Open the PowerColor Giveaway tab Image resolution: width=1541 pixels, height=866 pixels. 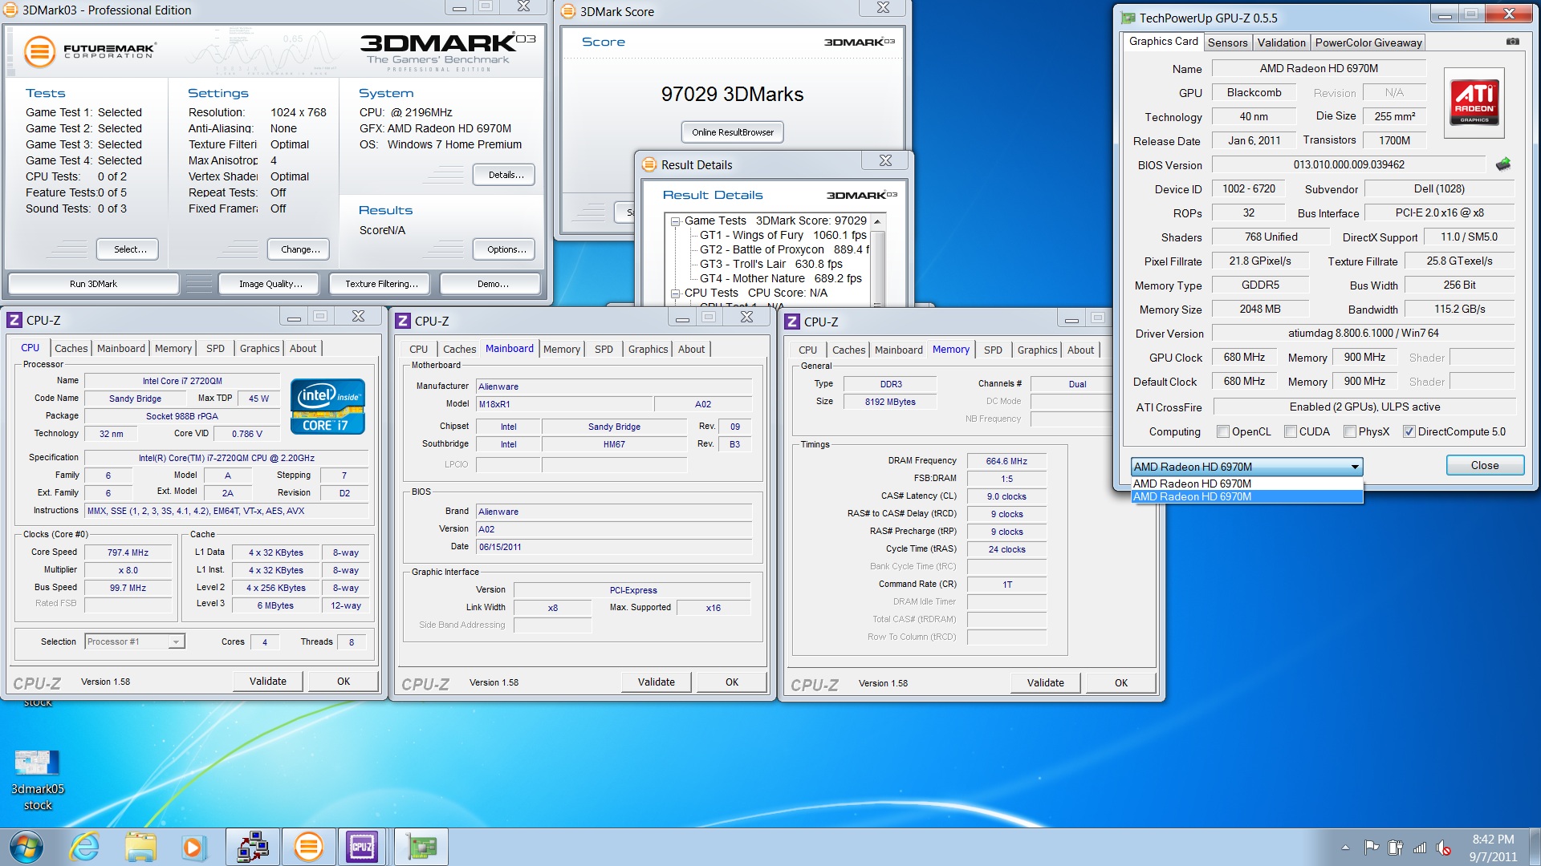coord(1368,42)
